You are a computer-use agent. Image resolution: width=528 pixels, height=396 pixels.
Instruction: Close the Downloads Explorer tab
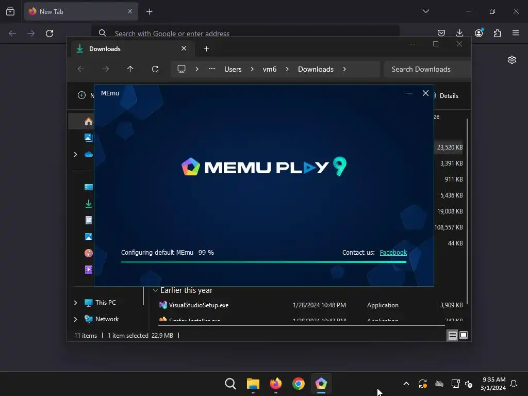(184, 48)
